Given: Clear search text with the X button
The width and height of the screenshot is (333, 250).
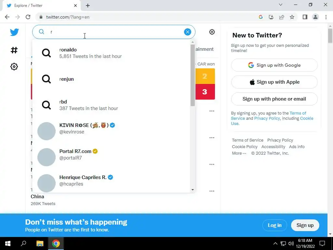Looking at the screenshot, I should (187, 32).
